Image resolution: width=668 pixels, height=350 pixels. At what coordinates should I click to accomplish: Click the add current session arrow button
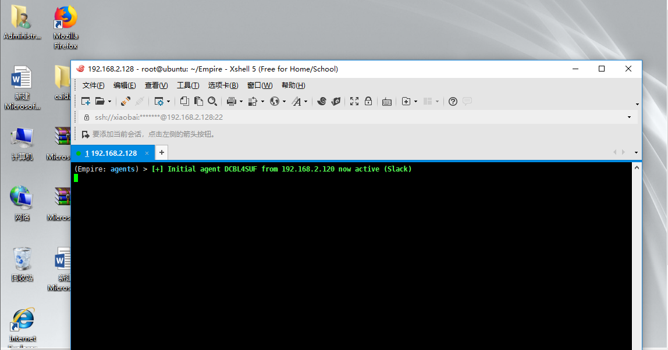coord(85,134)
